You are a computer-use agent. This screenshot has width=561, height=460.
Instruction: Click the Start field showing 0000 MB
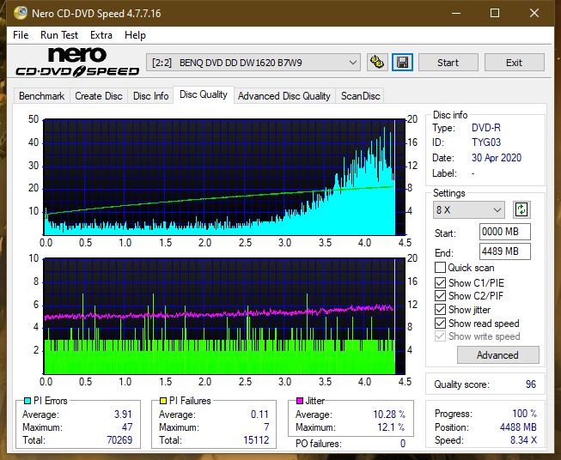505,232
